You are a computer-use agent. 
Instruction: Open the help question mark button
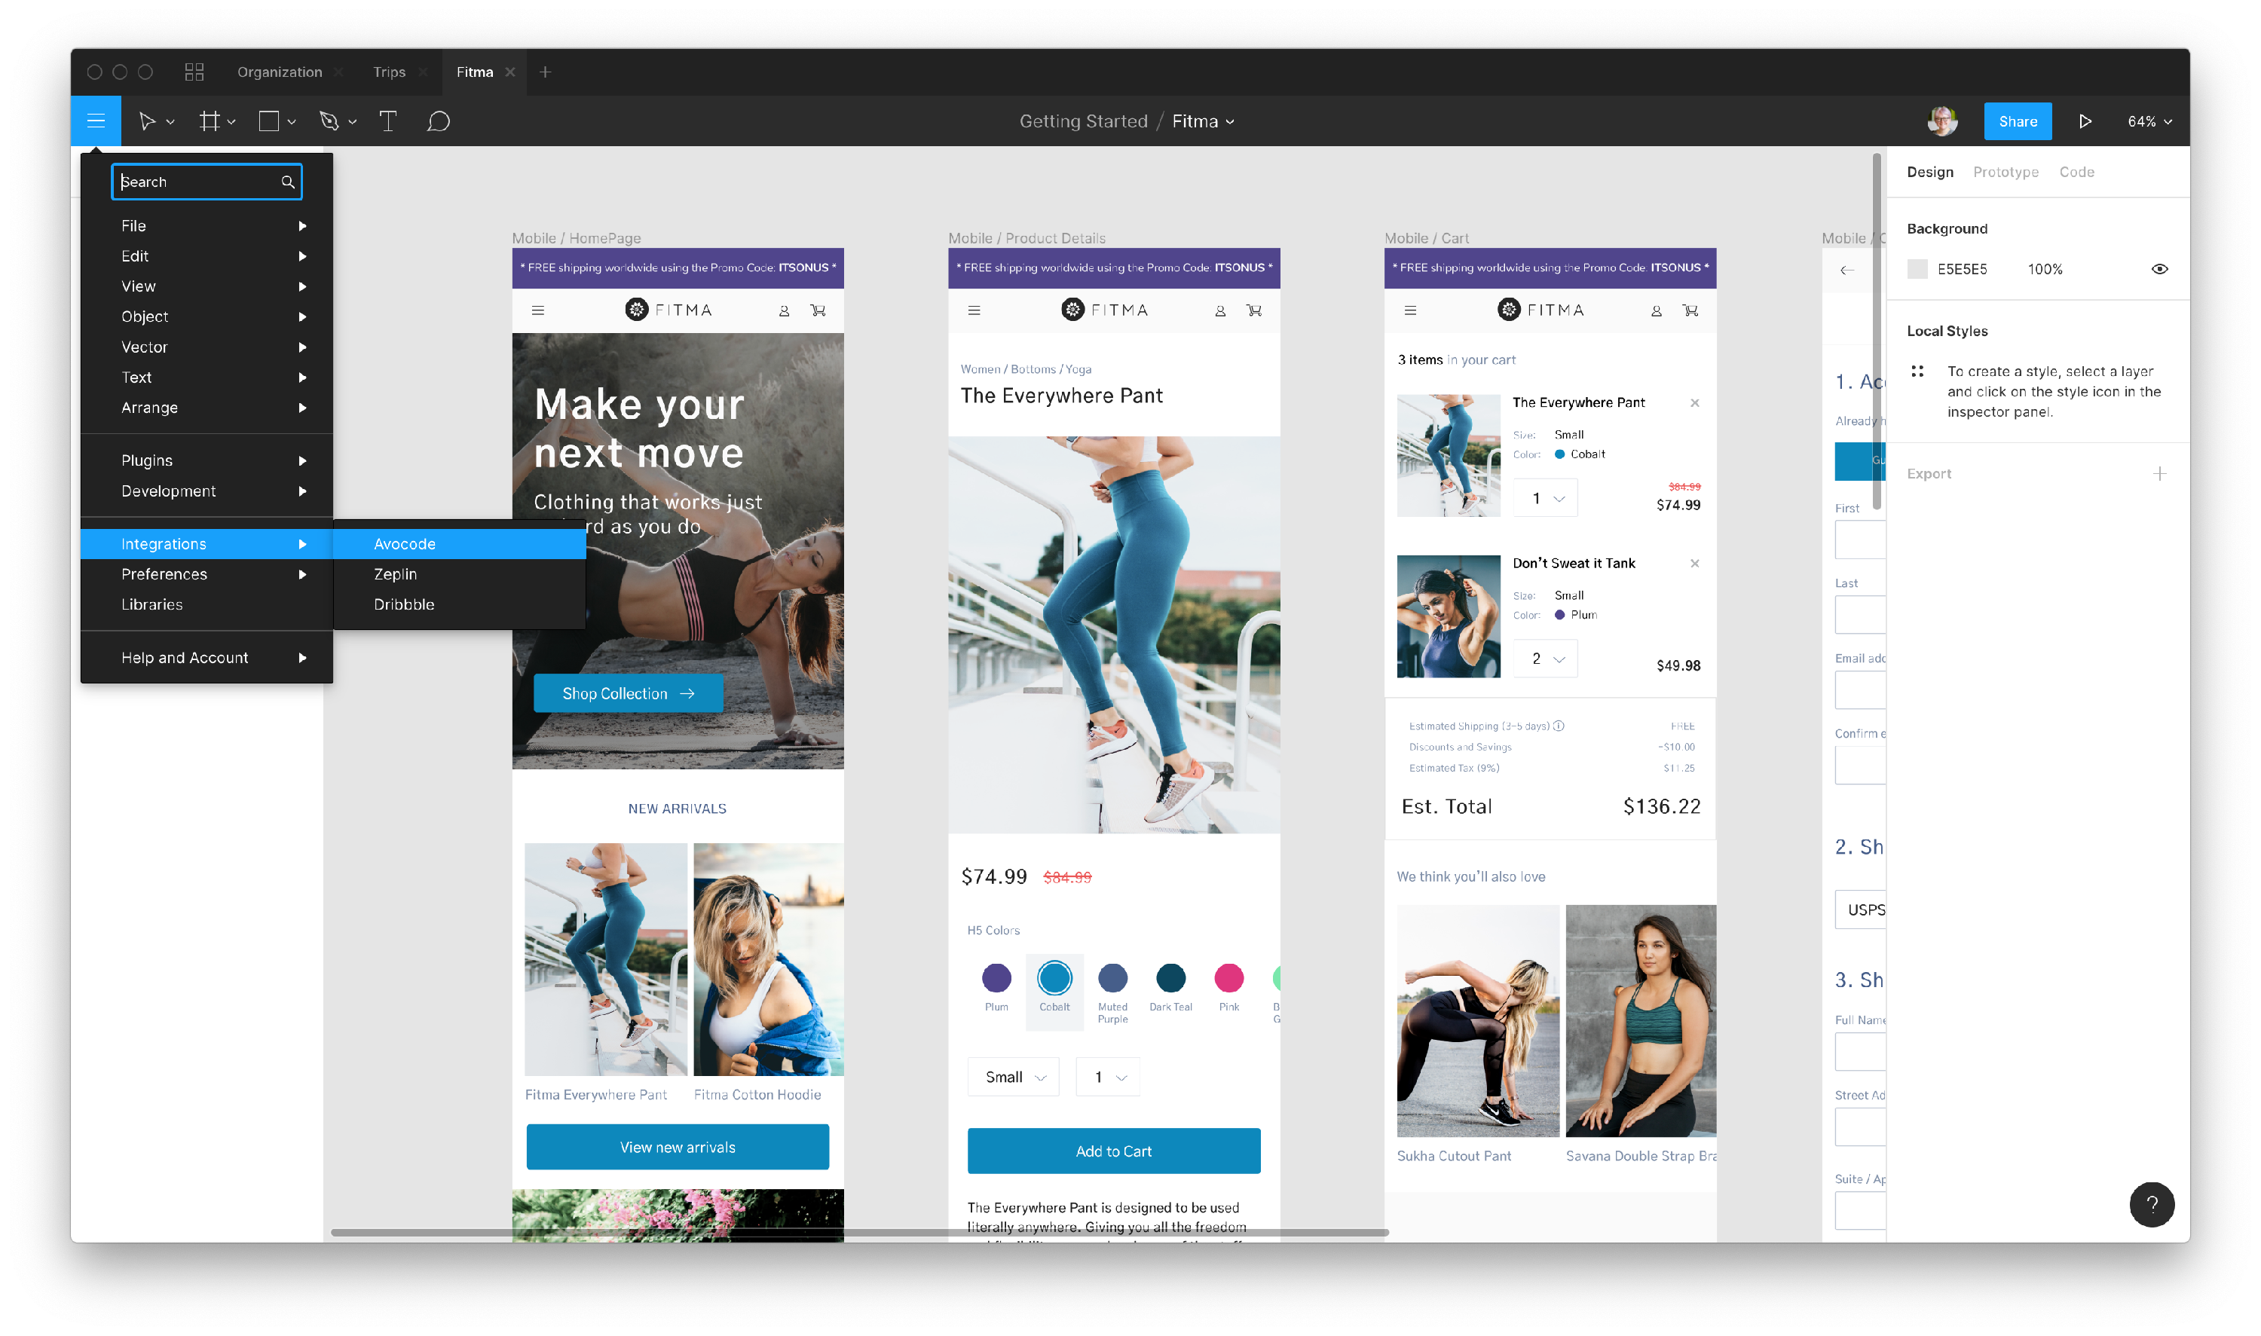2151,1203
